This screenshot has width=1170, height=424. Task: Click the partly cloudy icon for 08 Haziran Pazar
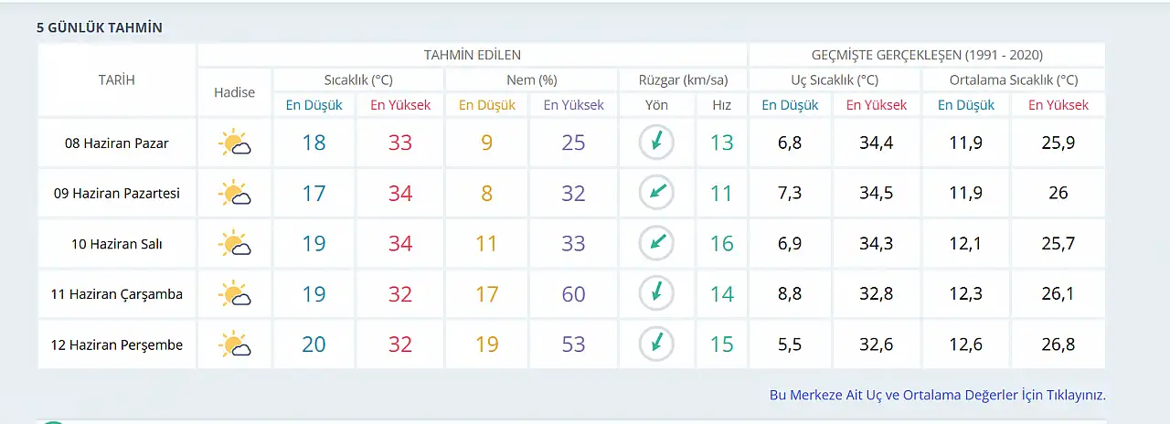[235, 143]
